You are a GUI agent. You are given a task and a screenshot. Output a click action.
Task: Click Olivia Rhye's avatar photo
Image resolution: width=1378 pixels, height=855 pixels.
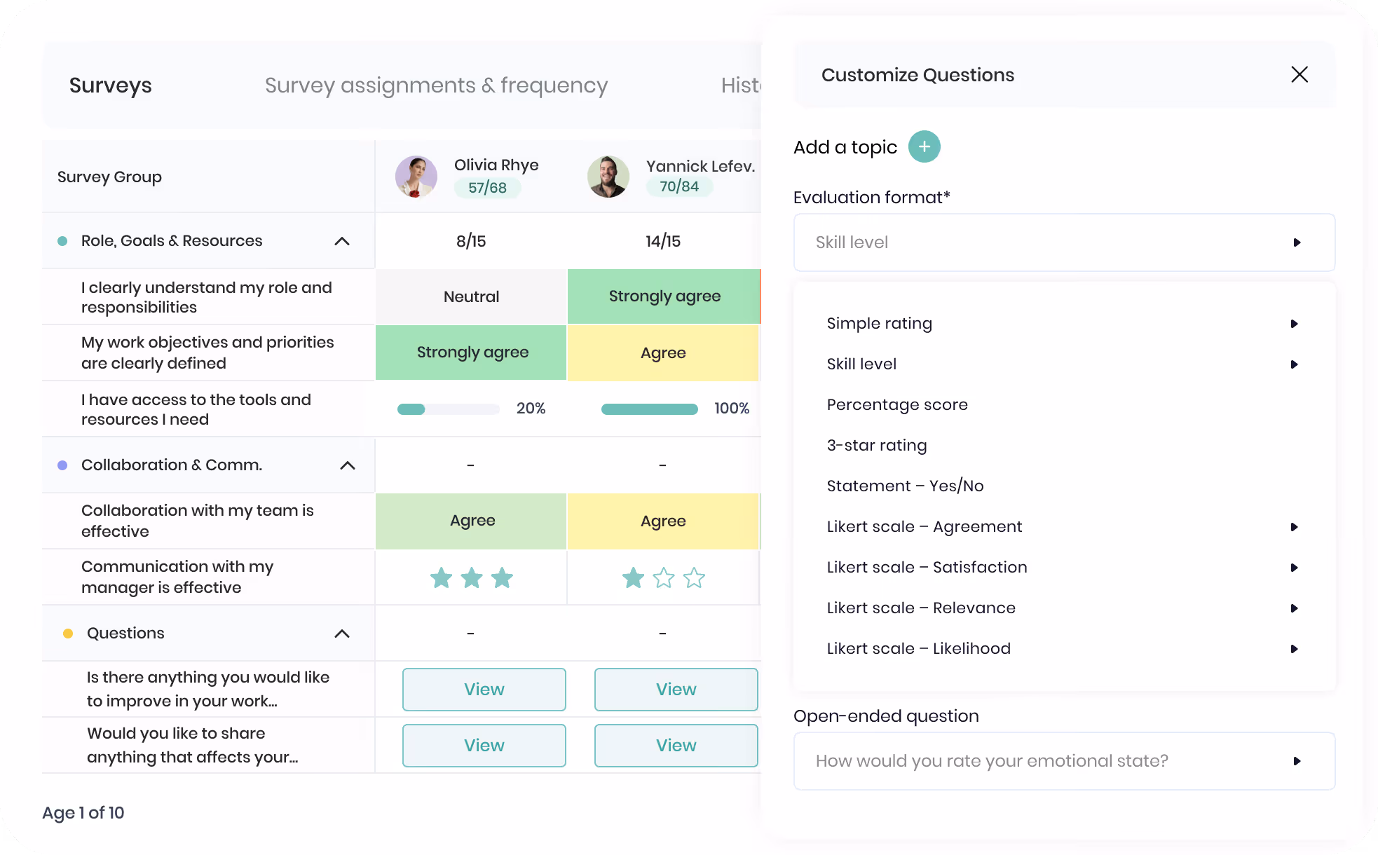coord(416,177)
